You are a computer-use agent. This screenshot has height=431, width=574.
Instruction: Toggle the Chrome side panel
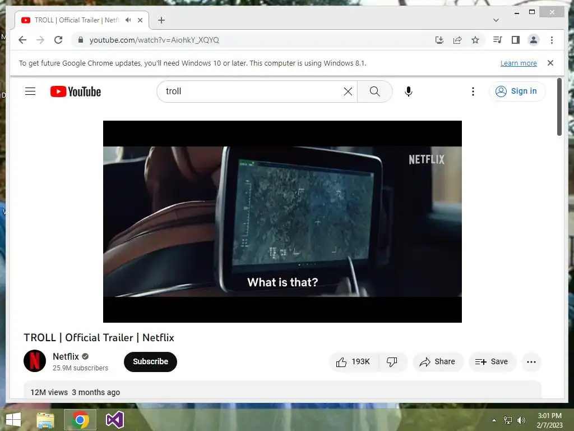pos(516,40)
